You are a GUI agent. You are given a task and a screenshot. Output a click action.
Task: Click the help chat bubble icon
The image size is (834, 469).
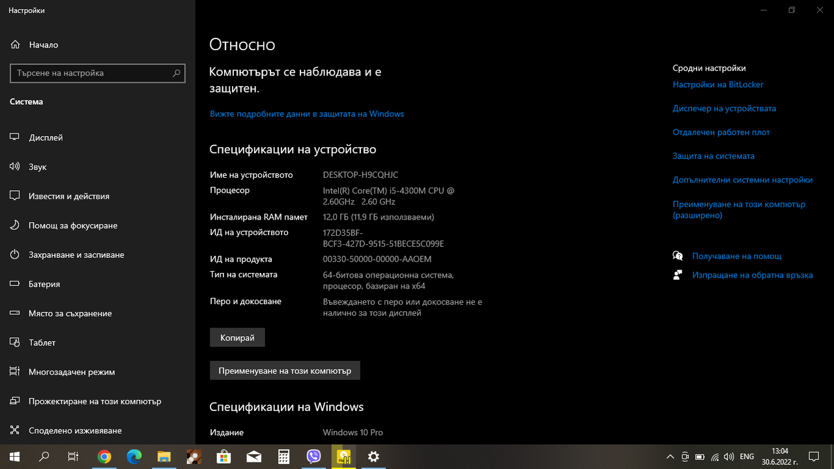pyautogui.click(x=678, y=256)
